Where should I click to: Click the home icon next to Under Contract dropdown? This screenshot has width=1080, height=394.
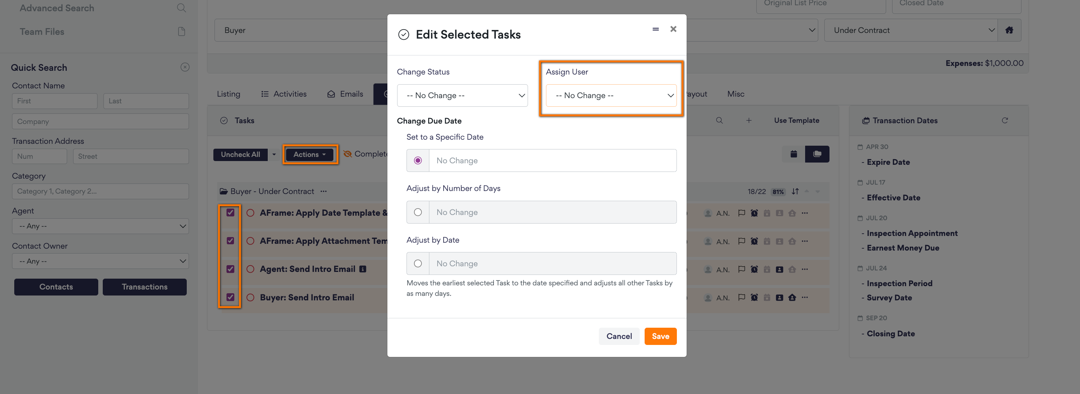1009,30
